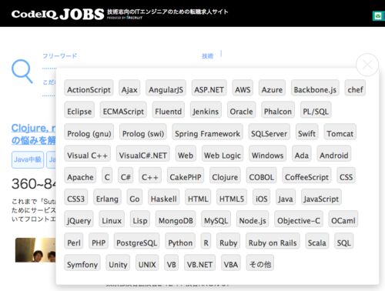This screenshot has height=291, width=385.
Task: Pick the Backbone.js tag
Action: point(315,88)
